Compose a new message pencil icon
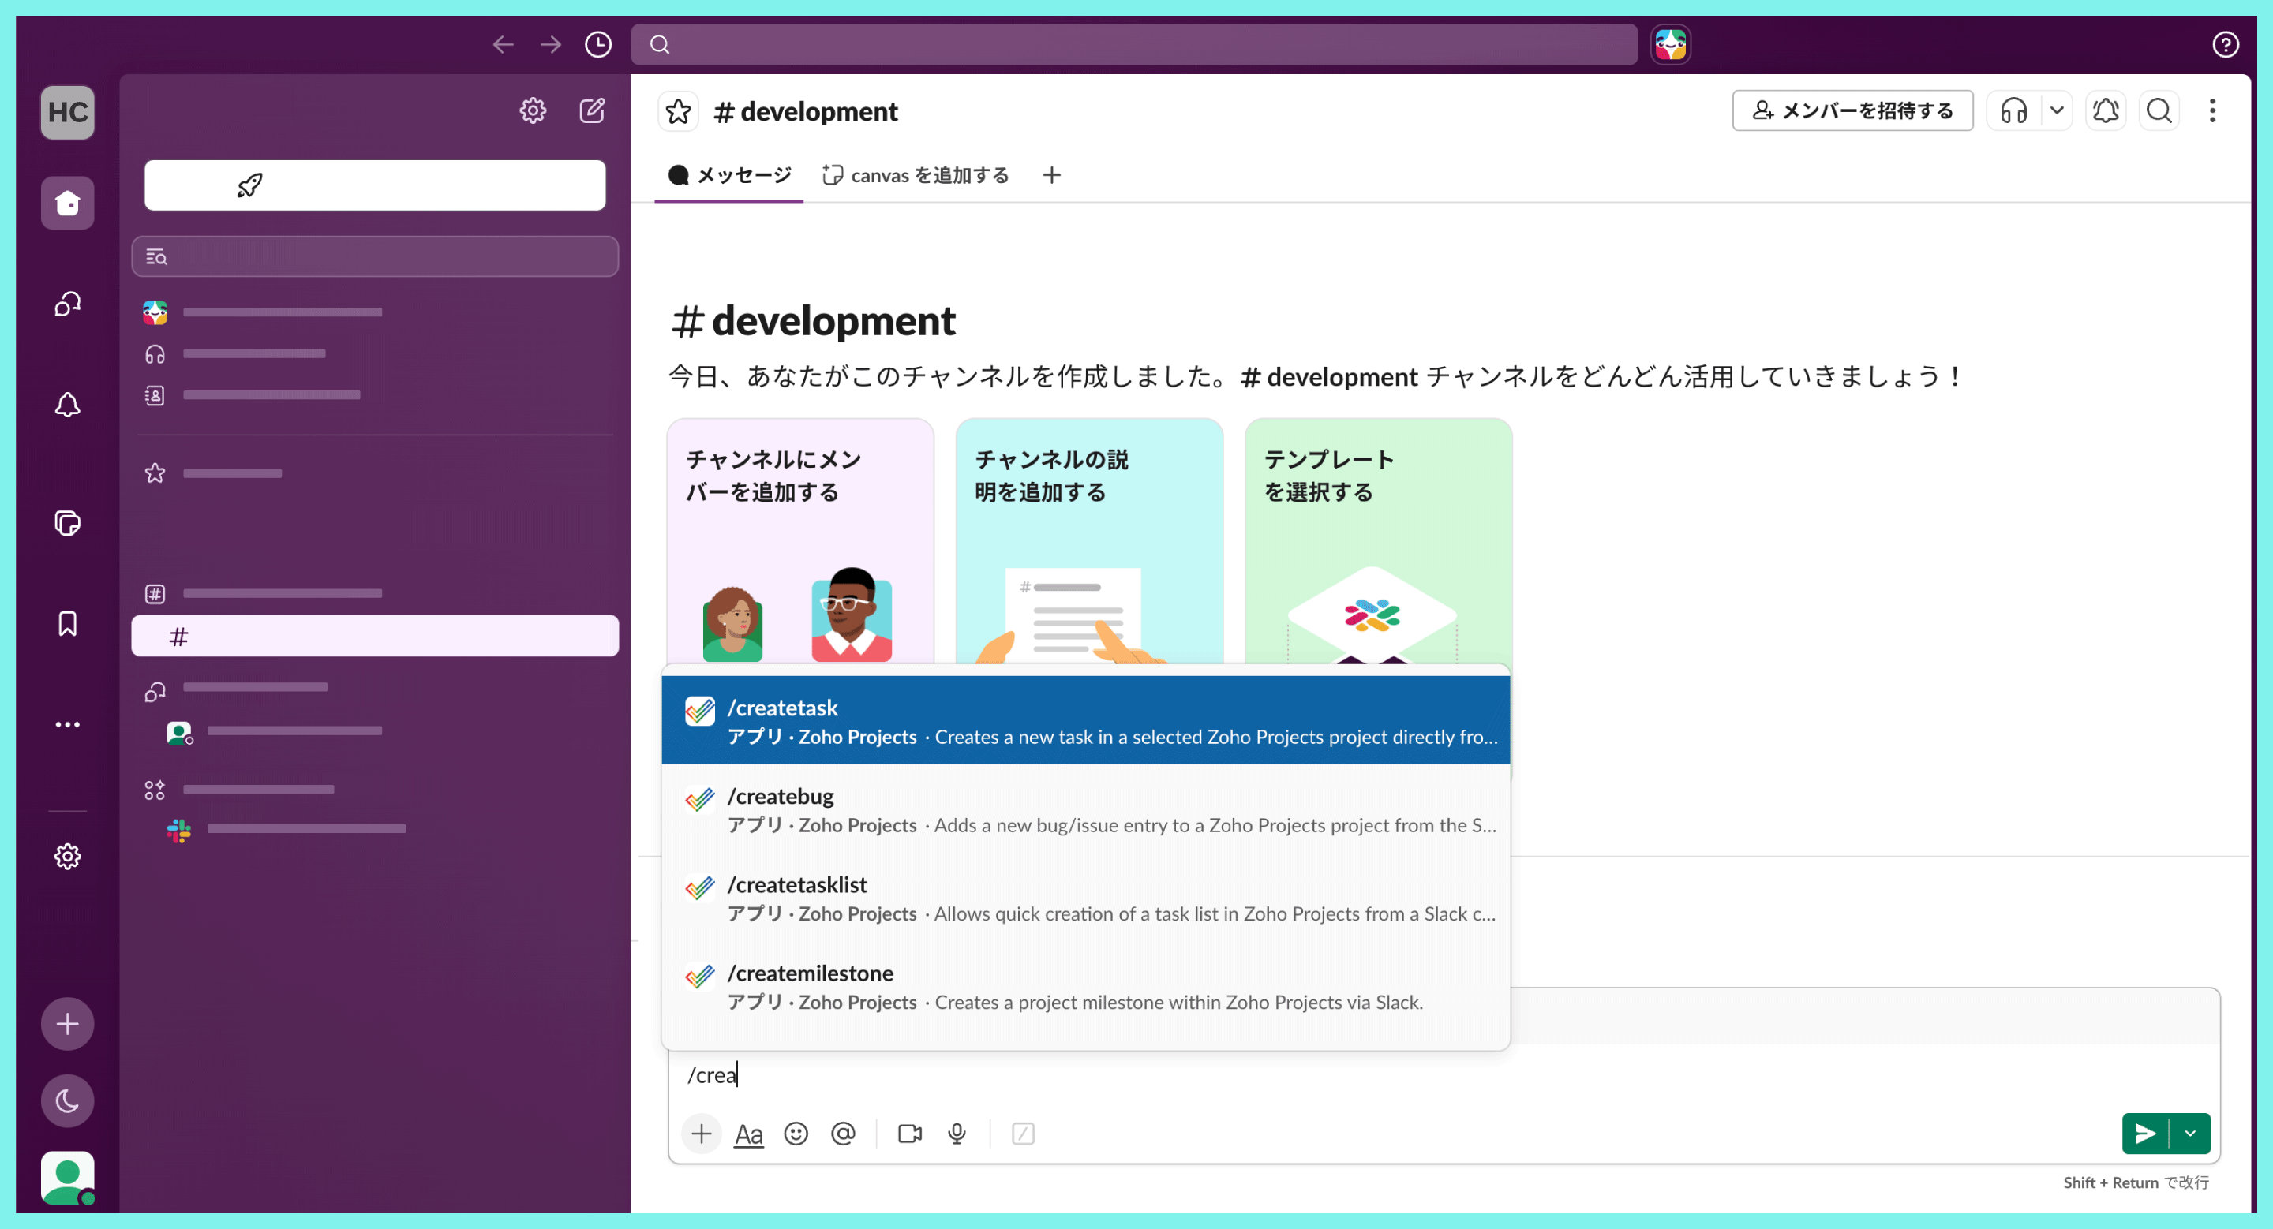 point(592,110)
